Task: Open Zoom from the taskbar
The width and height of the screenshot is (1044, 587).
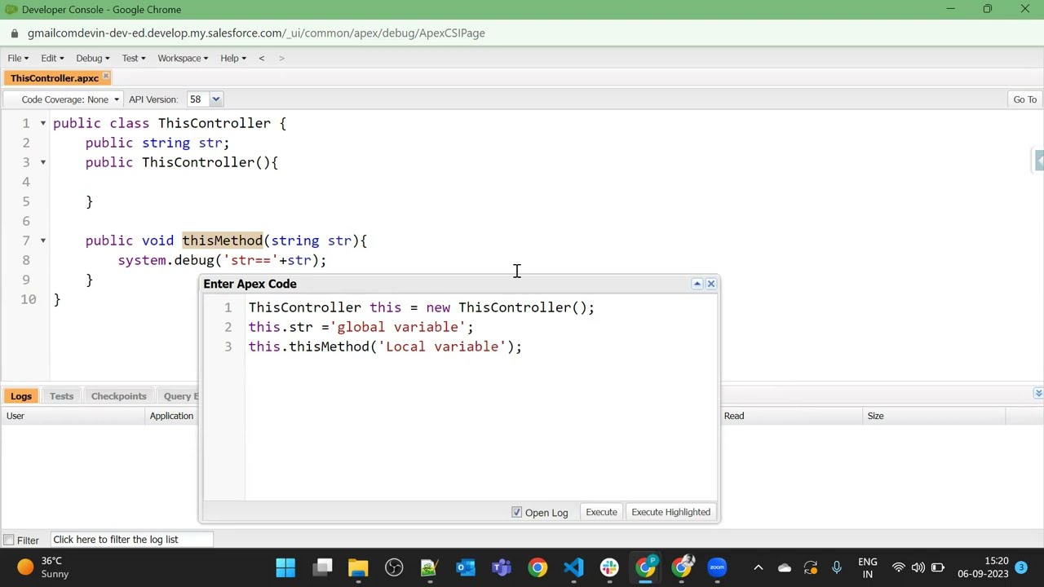Action: (x=717, y=567)
